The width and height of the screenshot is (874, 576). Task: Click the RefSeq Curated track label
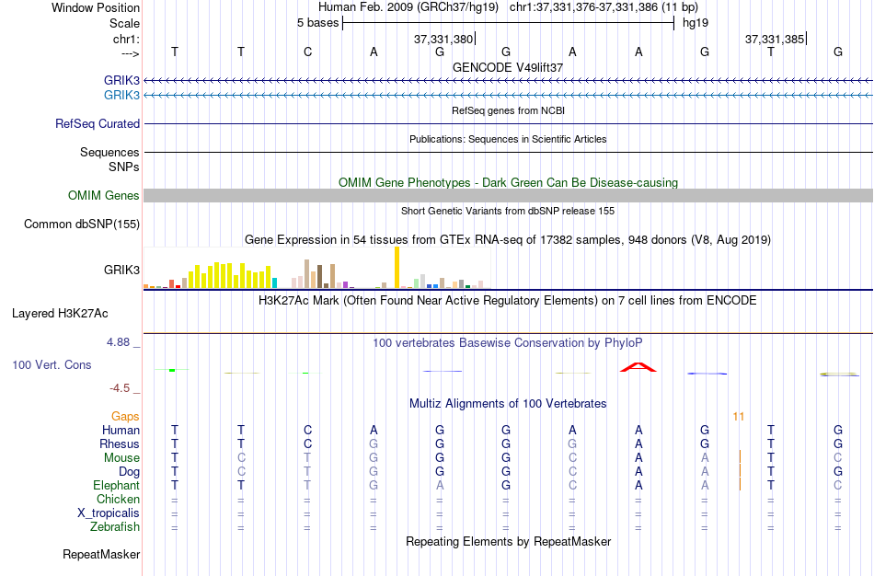point(98,124)
